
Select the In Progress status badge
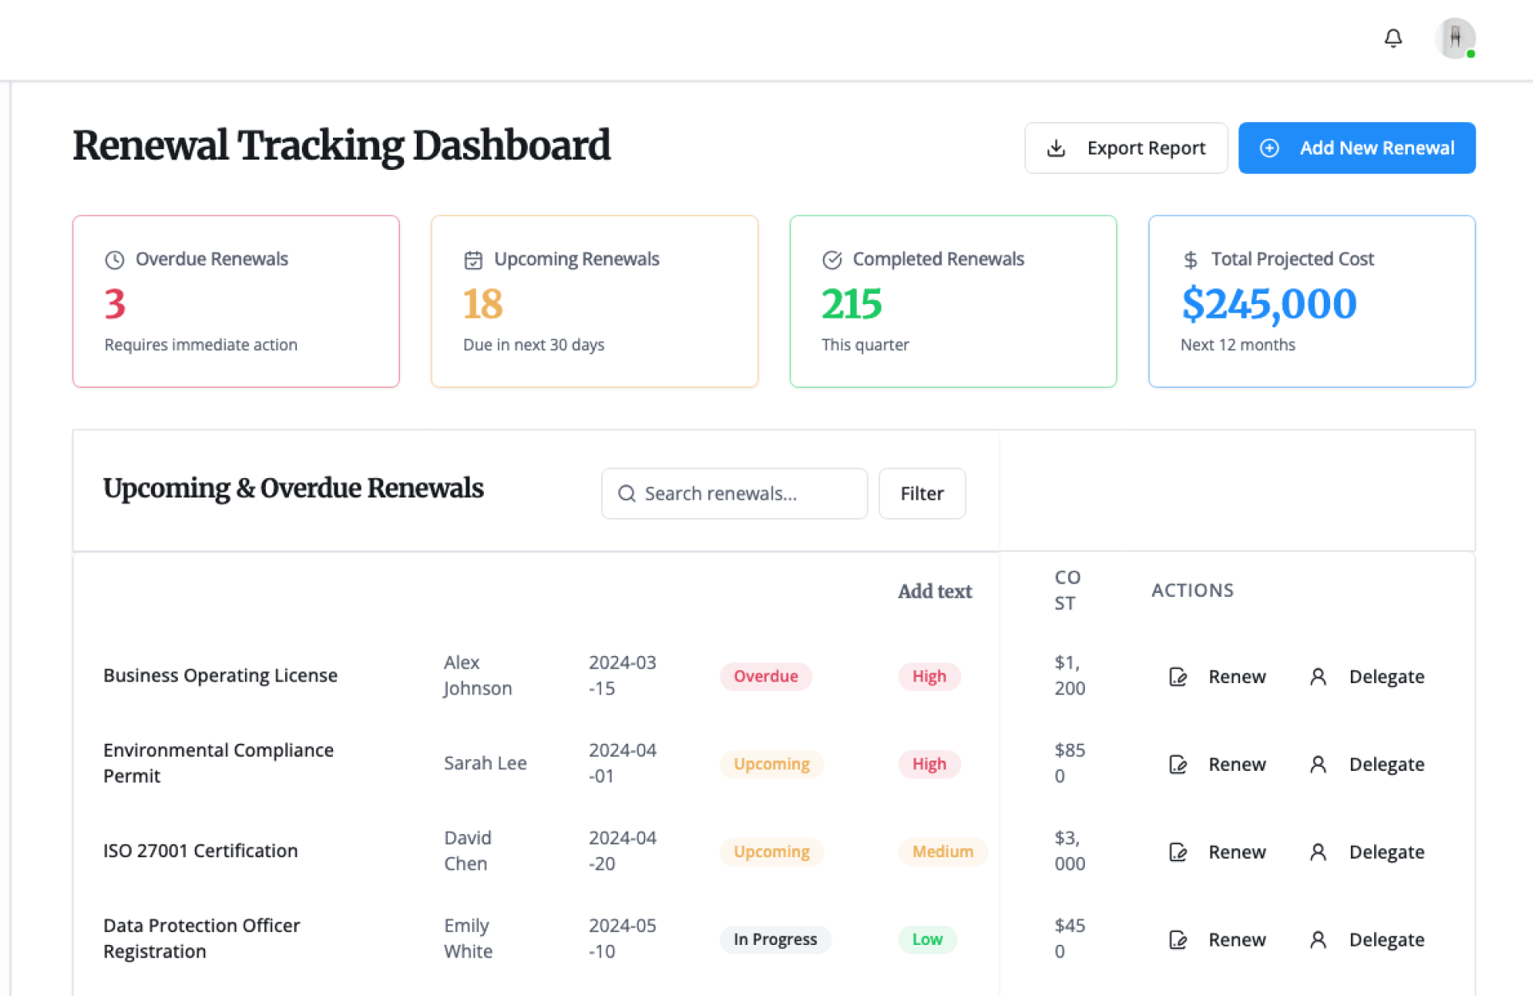[774, 940]
